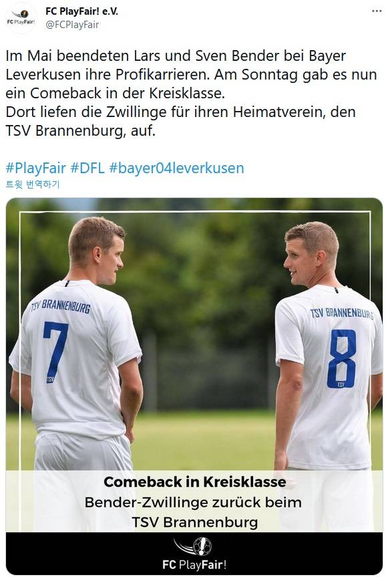Image resolution: width=386 pixels, height=577 pixels.
Task: Click the blue jersey number 8
Action: click(341, 359)
